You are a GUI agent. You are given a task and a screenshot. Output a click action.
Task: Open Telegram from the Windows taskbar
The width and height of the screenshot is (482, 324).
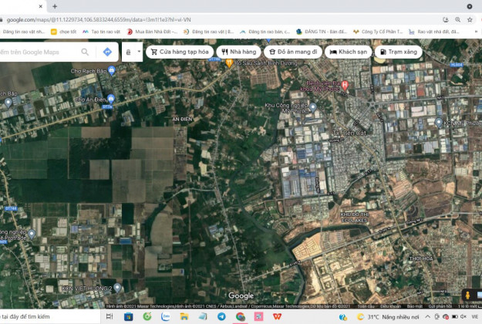(x=222, y=316)
